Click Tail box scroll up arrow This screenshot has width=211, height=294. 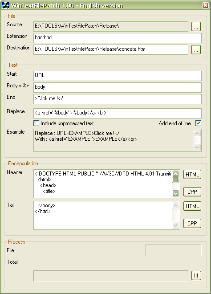point(175,205)
